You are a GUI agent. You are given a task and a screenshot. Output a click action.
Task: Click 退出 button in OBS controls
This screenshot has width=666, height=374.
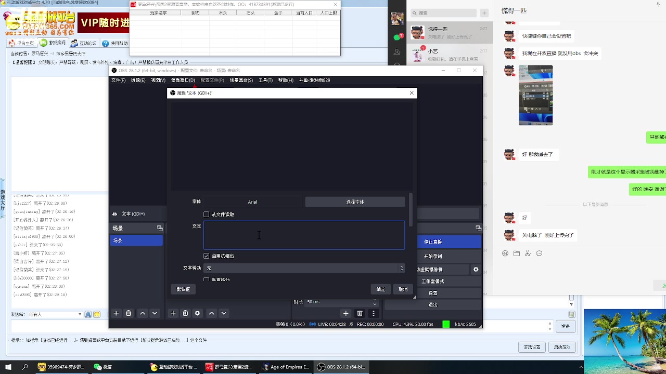(433, 305)
